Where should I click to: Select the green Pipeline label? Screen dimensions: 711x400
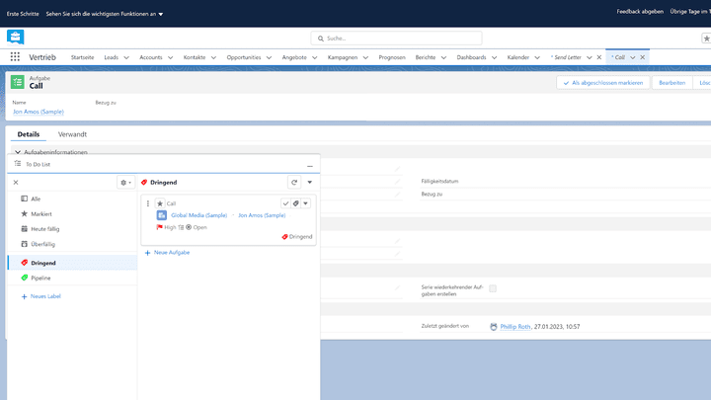[x=42, y=279]
